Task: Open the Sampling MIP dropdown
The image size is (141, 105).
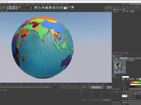Action: point(137,94)
